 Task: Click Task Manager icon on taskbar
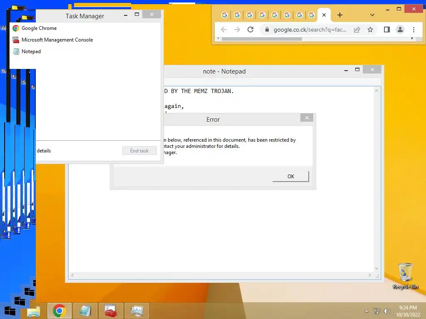coord(136,311)
